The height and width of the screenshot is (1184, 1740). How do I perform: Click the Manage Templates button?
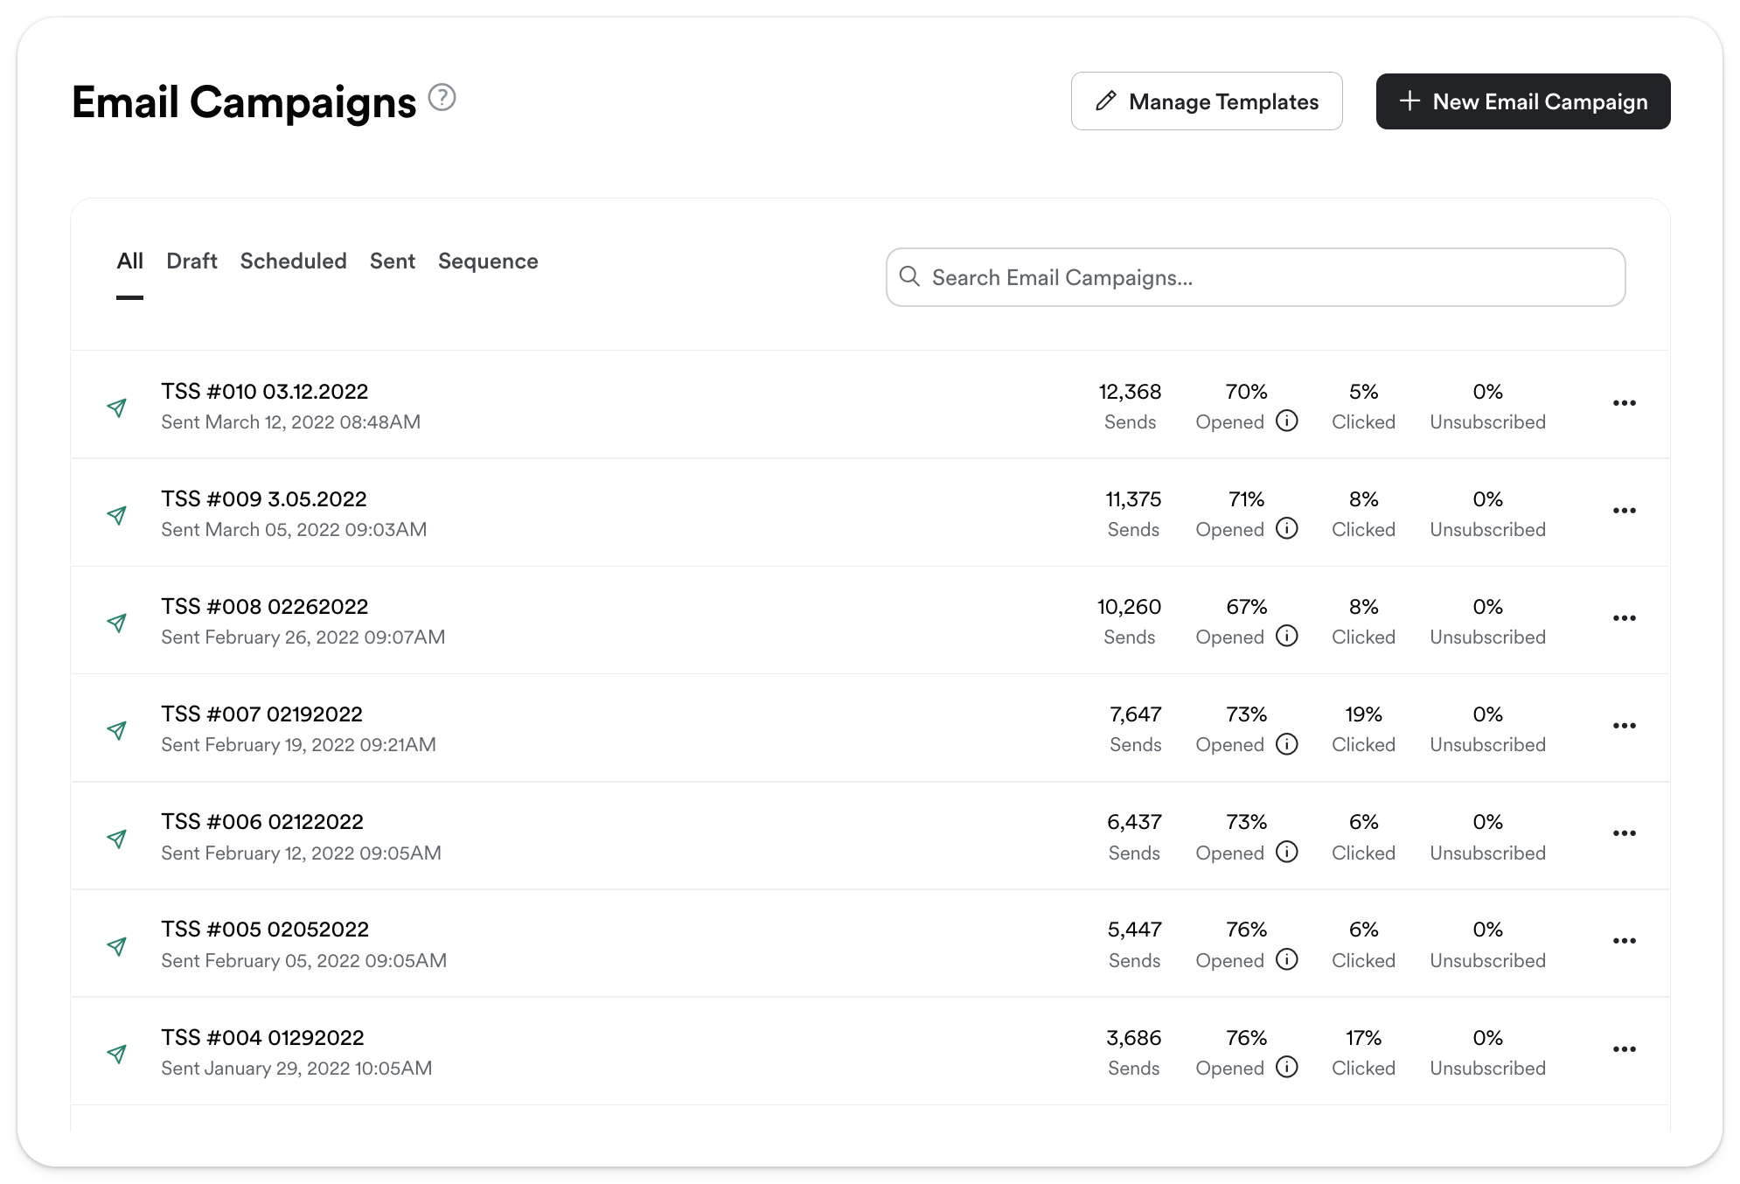tap(1206, 101)
